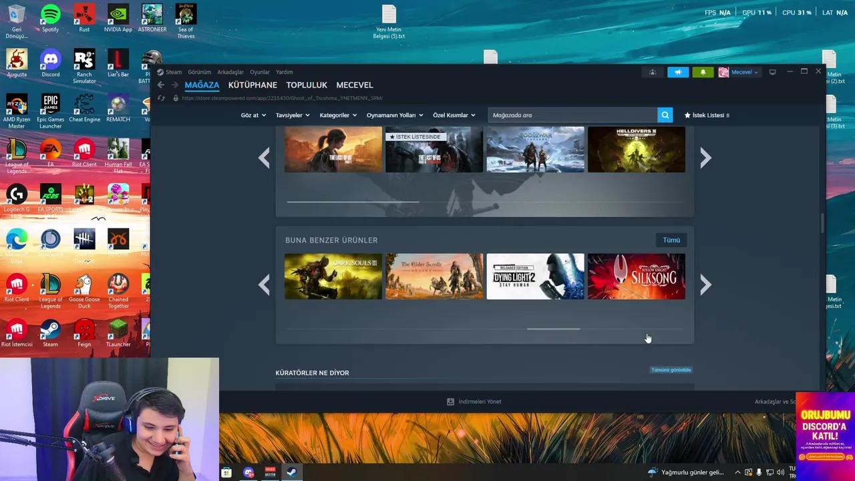Click the Steam page vertical scrollbar
The image size is (855, 481).
pyautogui.click(x=823, y=222)
